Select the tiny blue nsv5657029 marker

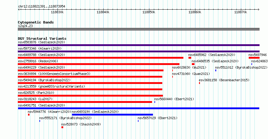(x=138, y=121)
